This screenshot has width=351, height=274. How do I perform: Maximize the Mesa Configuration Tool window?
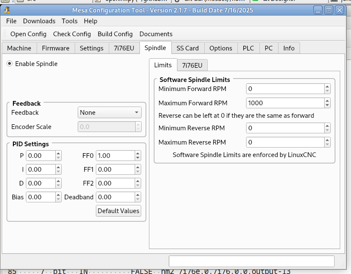point(329,10)
